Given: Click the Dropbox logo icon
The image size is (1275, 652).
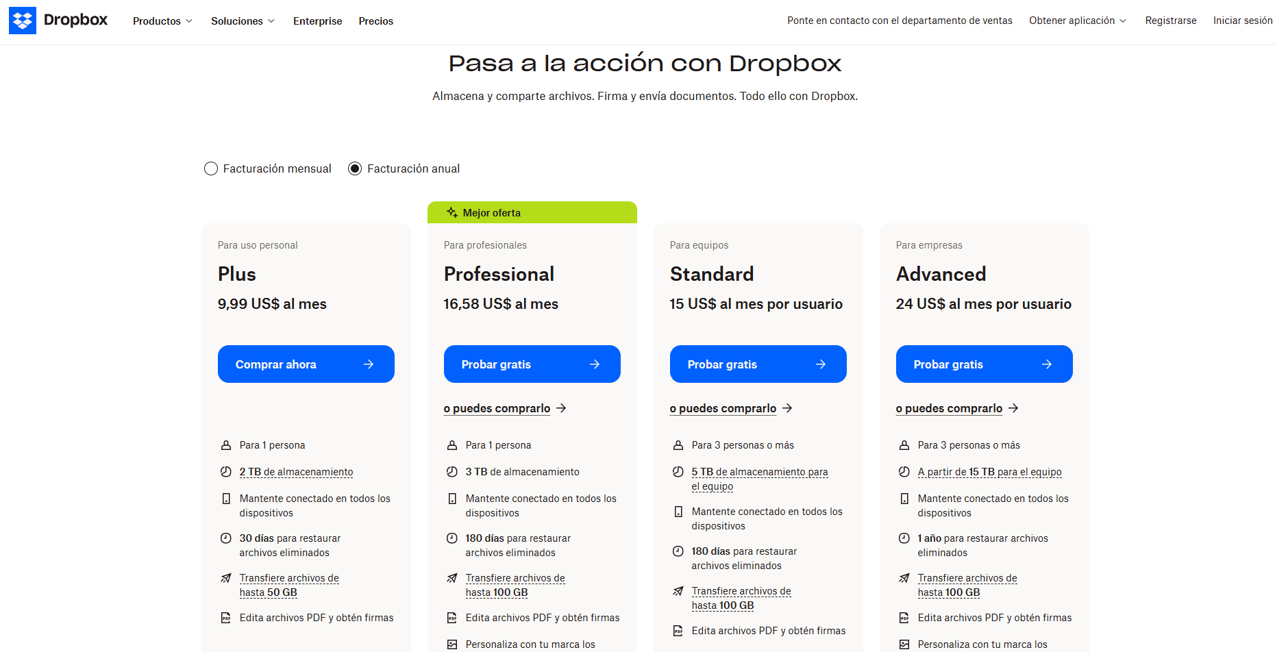Looking at the screenshot, I should [x=23, y=20].
